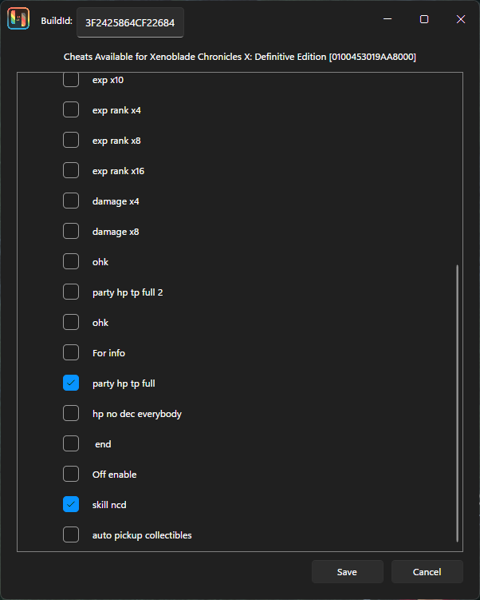Turn on auto pickup collectibles
Screen dimensions: 480x600
[x=71, y=534]
